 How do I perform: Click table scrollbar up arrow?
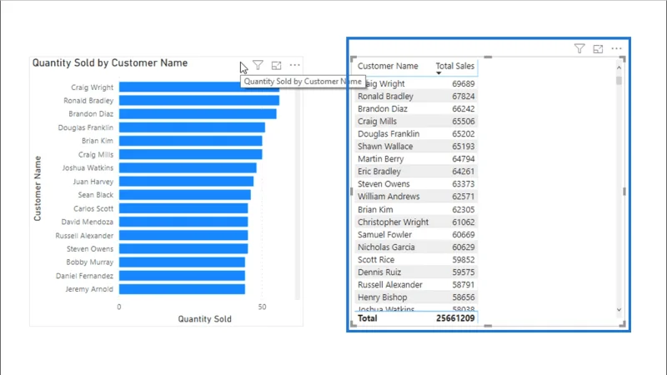[619, 67]
